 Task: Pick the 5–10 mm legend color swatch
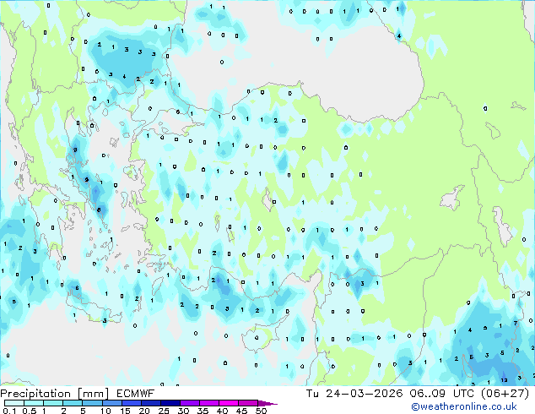(x=92, y=403)
